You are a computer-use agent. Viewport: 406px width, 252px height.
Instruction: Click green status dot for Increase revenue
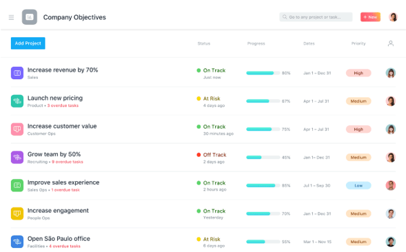(x=199, y=70)
